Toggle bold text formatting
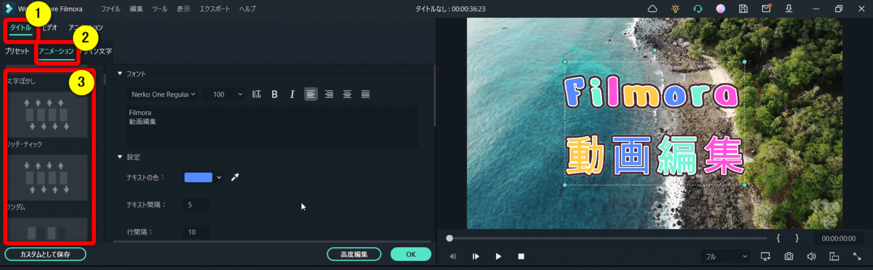The width and height of the screenshot is (873, 270). (x=275, y=94)
